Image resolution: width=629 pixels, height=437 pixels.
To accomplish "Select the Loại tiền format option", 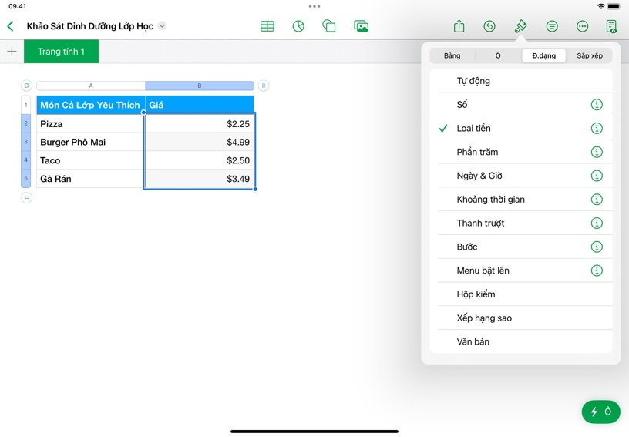I will tap(473, 129).
